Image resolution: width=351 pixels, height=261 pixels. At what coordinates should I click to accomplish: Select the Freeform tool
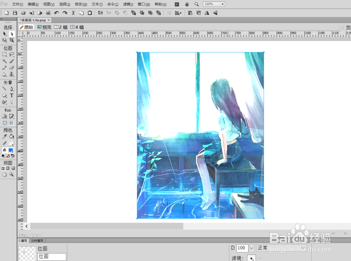coord(5,102)
